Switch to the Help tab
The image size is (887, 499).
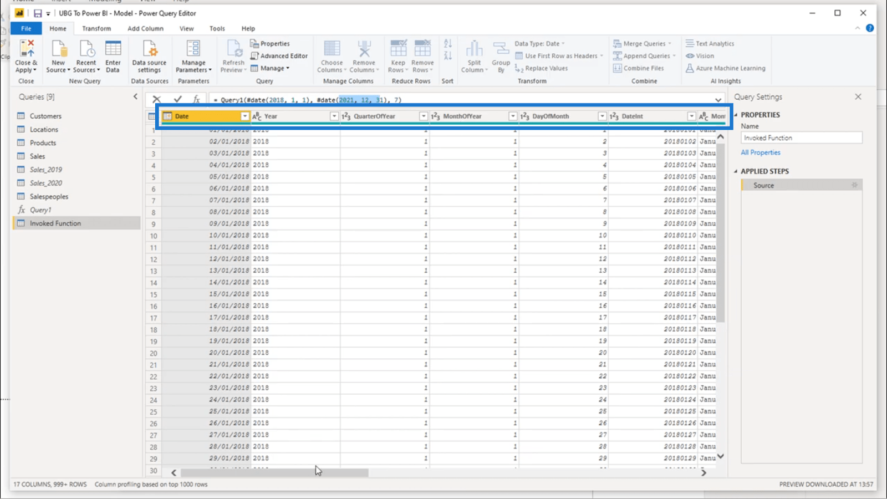click(248, 28)
